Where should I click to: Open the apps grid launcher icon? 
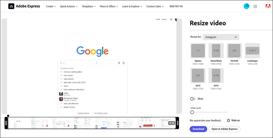(255, 7)
